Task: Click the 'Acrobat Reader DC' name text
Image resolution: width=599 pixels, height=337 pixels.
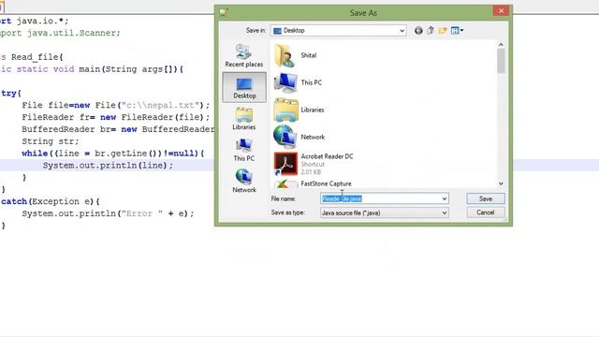Action: click(x=327, y=156)
